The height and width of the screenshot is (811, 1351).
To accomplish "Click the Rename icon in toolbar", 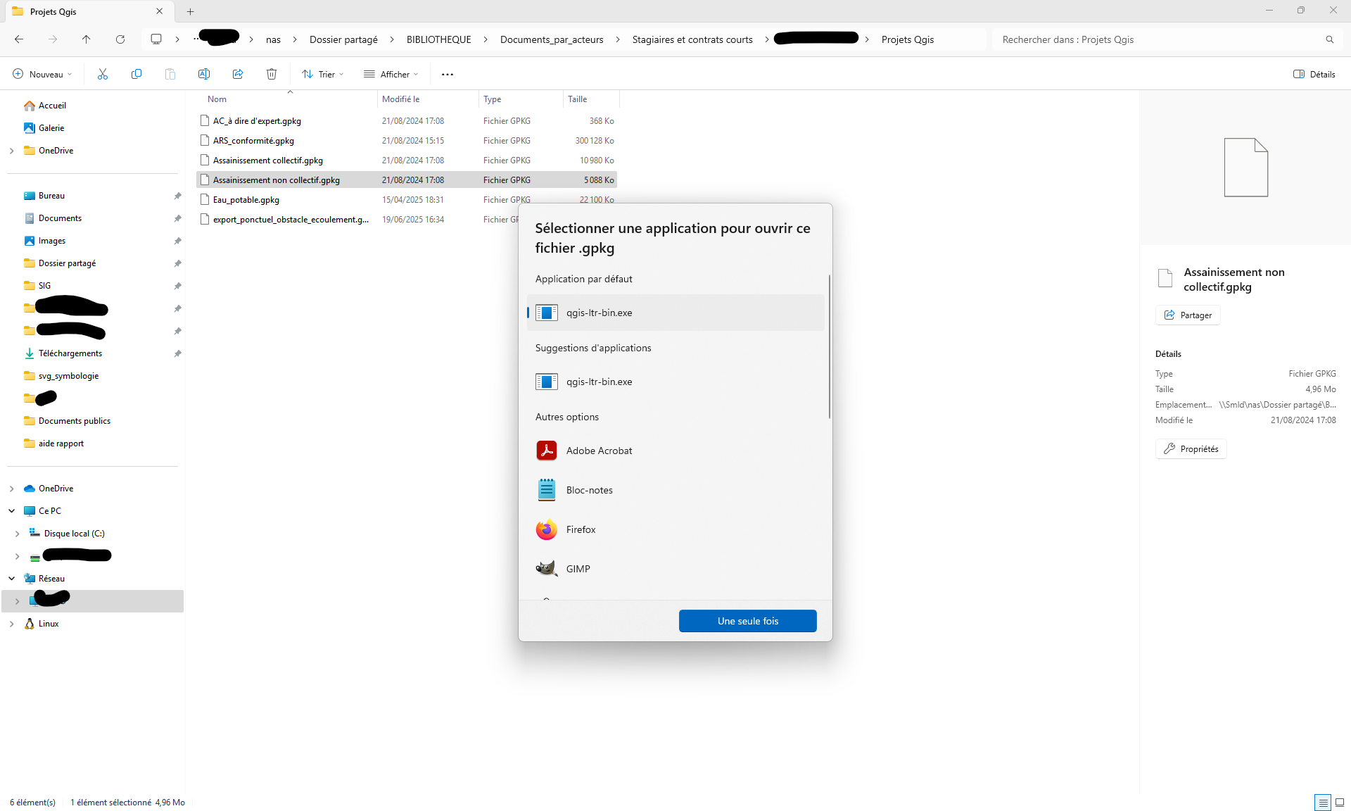I will [204, 74].
